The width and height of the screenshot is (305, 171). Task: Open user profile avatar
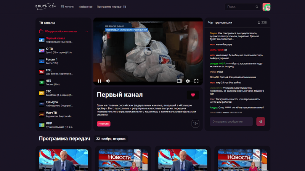266,7
